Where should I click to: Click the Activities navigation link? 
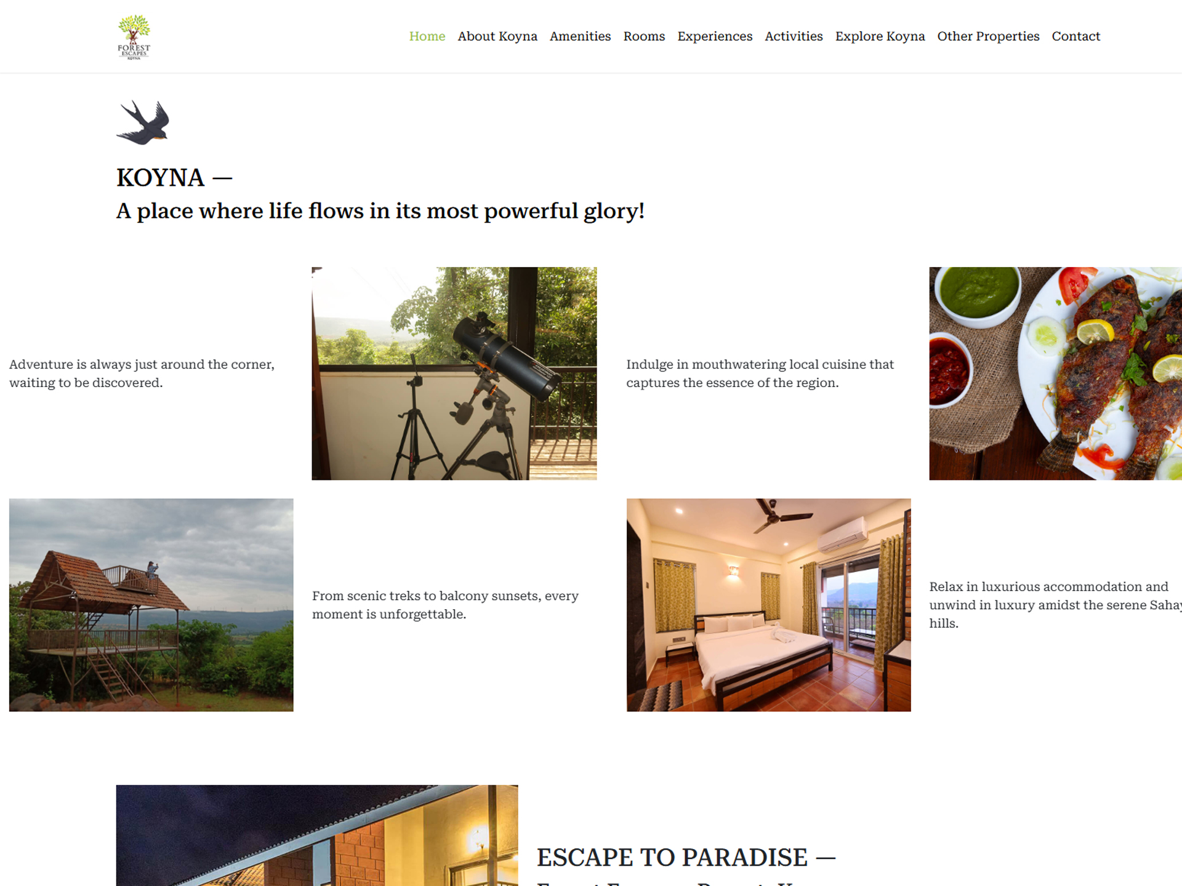pos(794,36)
